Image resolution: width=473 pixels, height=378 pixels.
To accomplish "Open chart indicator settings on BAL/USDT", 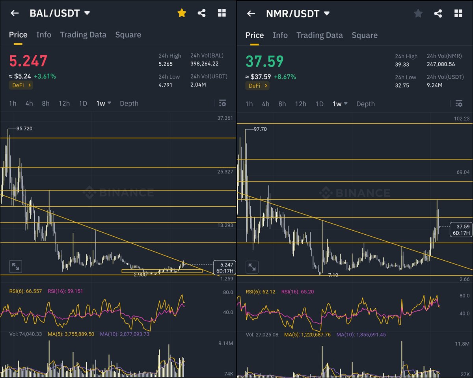I will click(222, 103).
